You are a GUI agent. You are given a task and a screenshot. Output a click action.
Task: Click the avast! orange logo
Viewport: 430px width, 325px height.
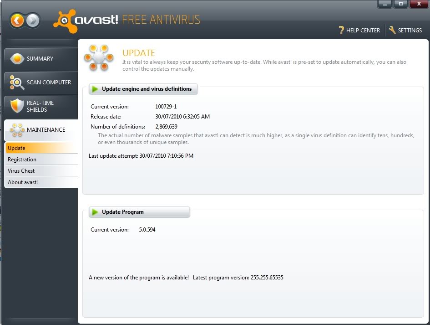(65, 21)
